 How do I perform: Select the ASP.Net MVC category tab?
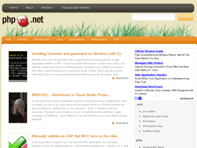tap(42, 40)
